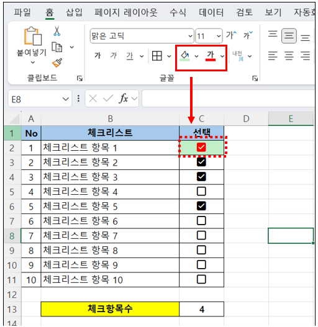Align text to top
Viewport: 318px width, 327px height.
pyautogui.click(x=273, y=34)
